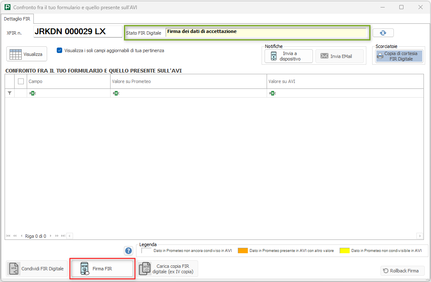Viewport: 431px width, 282px height.
Task: Check the select-all checkbox in grid header
Action: (x=21, y=81)
